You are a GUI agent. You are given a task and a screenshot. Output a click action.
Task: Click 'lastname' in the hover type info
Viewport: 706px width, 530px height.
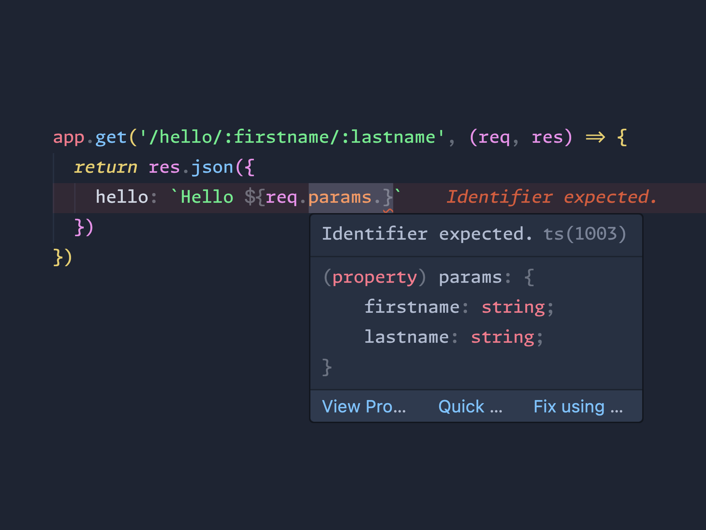click(x=406, y=337)
